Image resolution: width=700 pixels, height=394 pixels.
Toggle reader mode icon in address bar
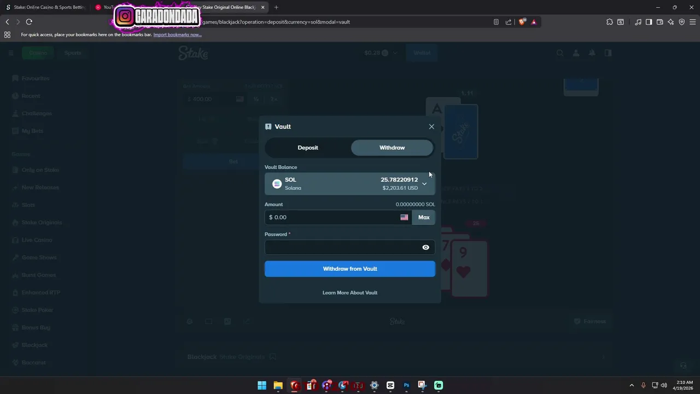[496, 22]
